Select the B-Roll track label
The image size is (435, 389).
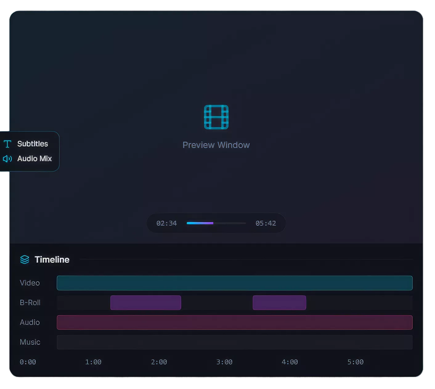[30, 303]
